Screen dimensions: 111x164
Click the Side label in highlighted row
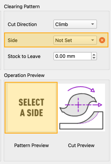(13, 40)
